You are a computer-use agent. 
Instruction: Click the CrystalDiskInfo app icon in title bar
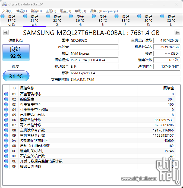[5, 4]
